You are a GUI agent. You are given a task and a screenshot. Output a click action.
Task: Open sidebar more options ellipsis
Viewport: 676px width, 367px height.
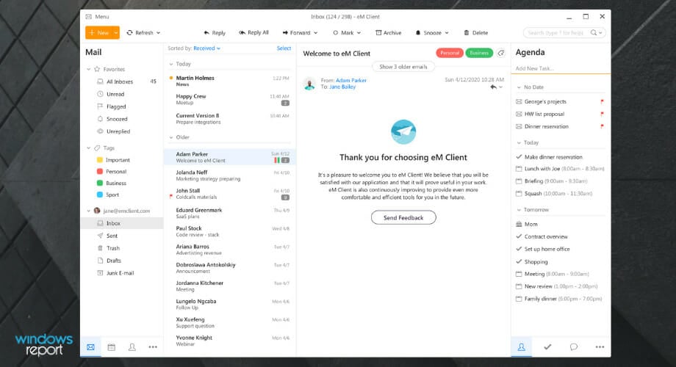[600, 346]
